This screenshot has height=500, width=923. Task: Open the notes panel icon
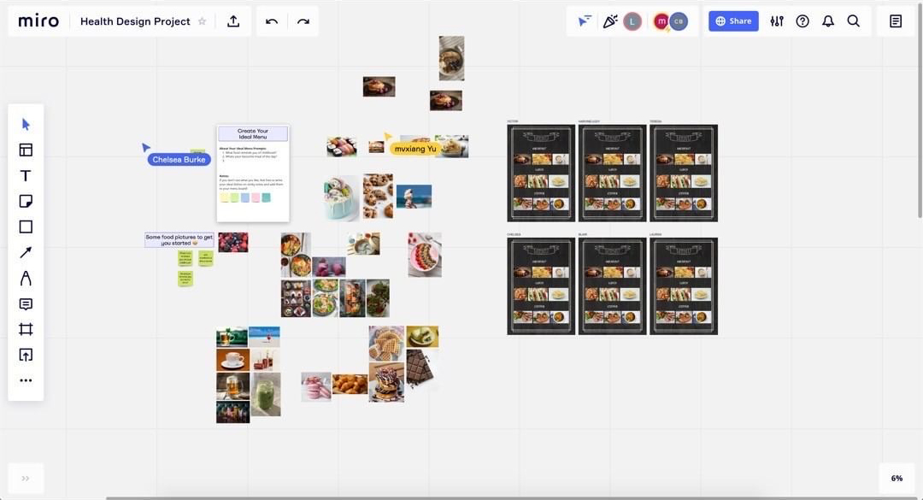pos(896,21)
